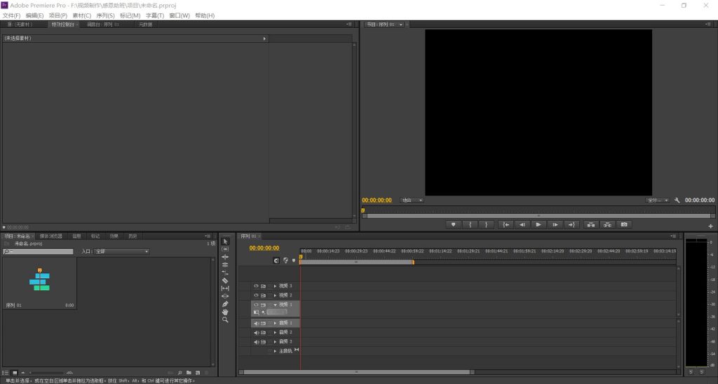The height and width of the screenshot is (384, 718).
Task: Select the Zoom magnifier tool
Action: pyautogui.click(x=225, y=320)
